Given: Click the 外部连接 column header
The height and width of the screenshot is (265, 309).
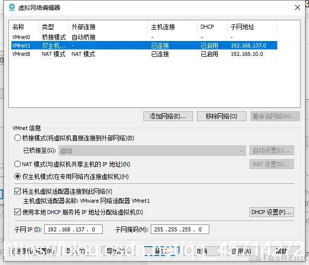Looking at the screenshot, I should point(109,27).
